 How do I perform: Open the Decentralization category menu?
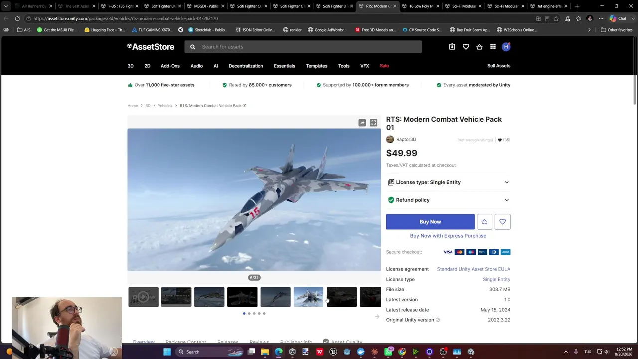click(x=246, y=66)
